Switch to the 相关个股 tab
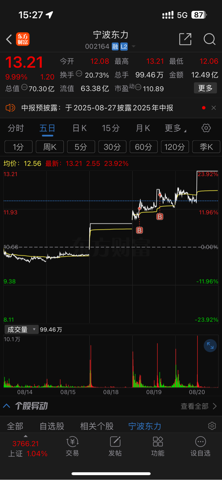Viewport: 222px width, 480px height. [97, 426]
